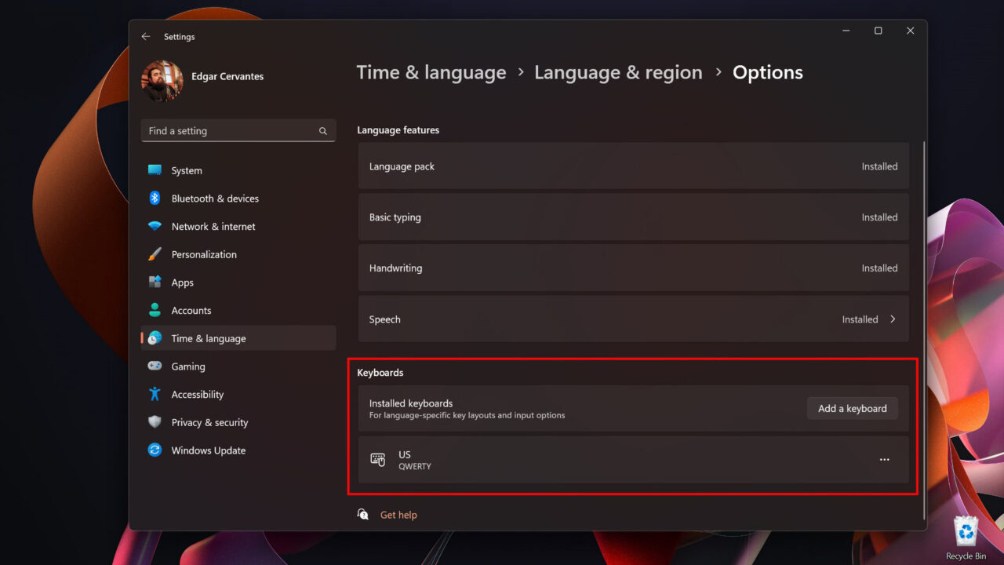Click the Windows Update icon
This screenshot has width=1004, height=565.
[156, 450]
